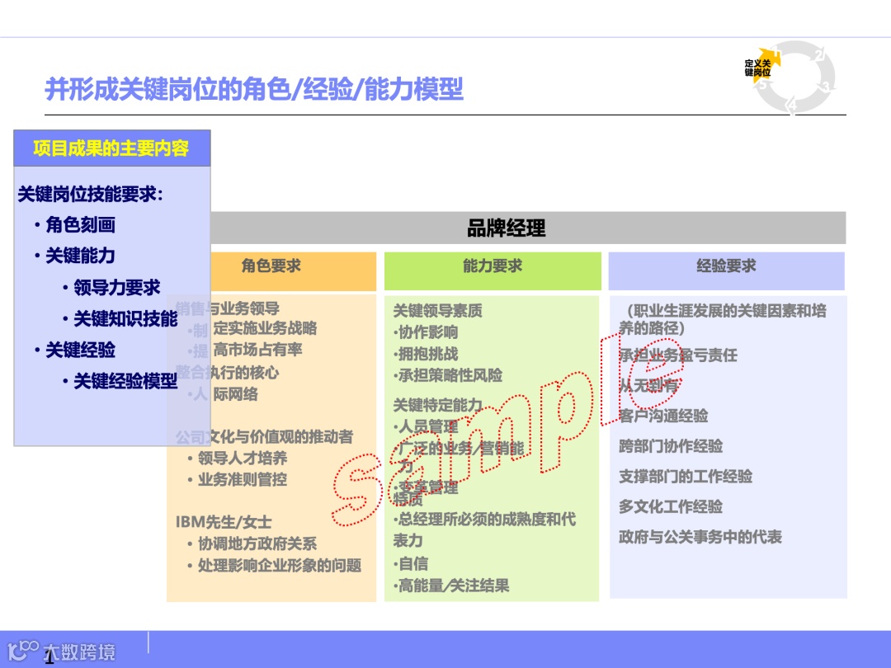
Task: Click the 品牌经理 gray header bar
Action: pyautogui.click(x=528, y=228)
